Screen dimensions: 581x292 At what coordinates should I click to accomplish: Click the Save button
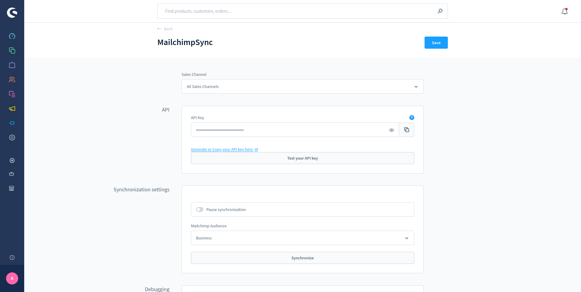tap(436, 43)
